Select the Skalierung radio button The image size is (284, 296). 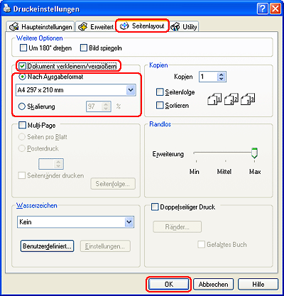click(x=21, y=106)
